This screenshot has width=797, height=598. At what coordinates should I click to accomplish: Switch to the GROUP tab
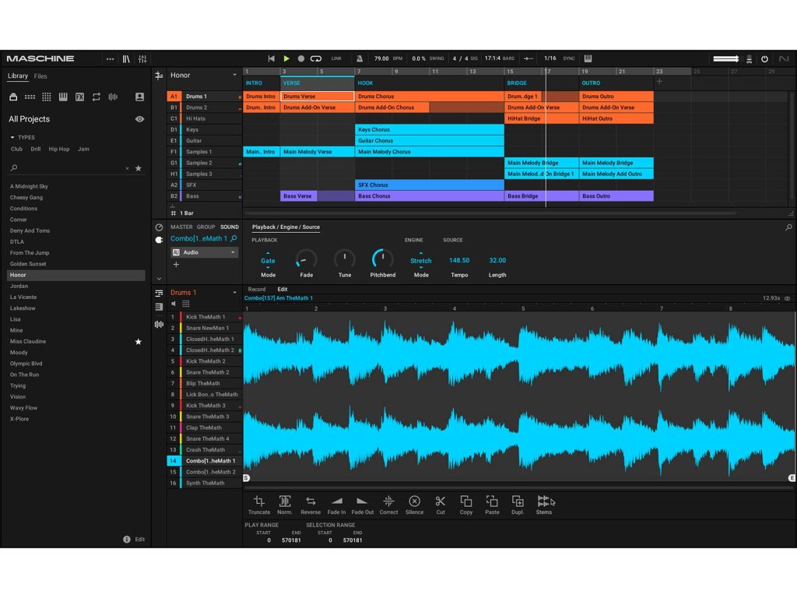coord(205,227)
